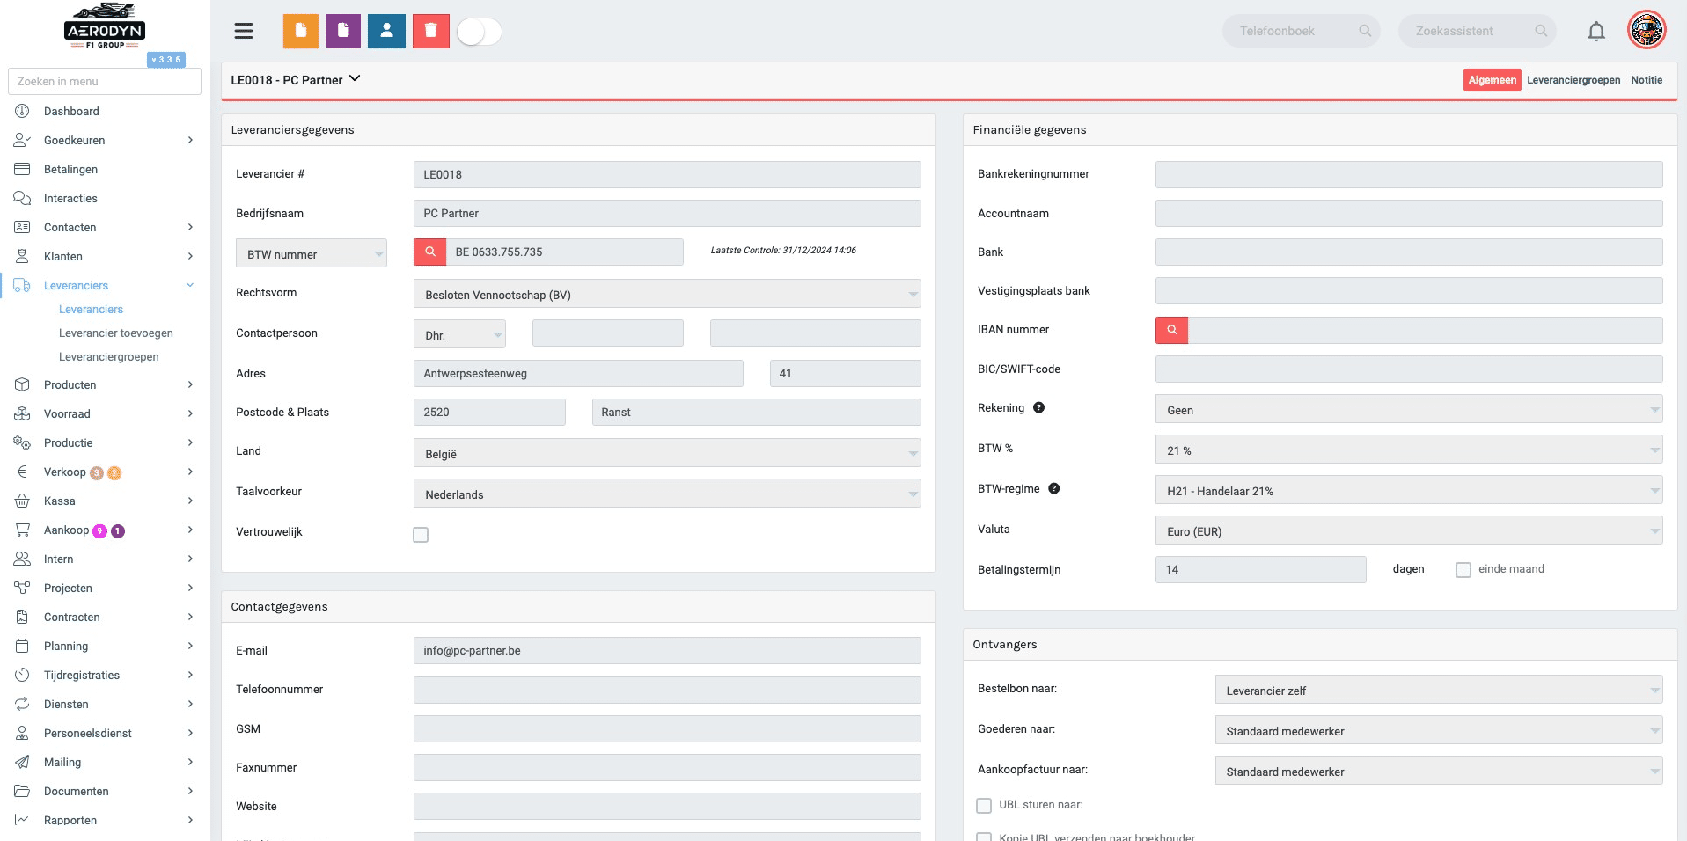Image resolution: width=1687 pixels, height=841 pixels.
Task: Click the AERODYN F1 Group logo
Action: click(x=105, y=26)
